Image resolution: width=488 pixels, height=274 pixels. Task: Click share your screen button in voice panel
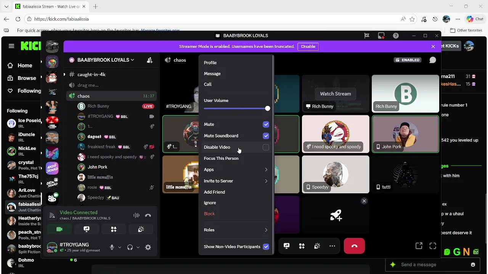(87, 229)
